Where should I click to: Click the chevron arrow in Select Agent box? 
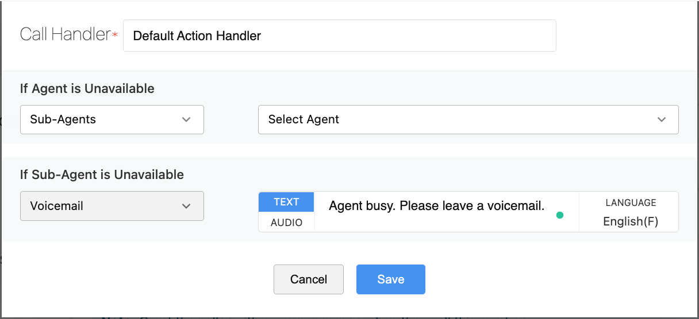661,120
